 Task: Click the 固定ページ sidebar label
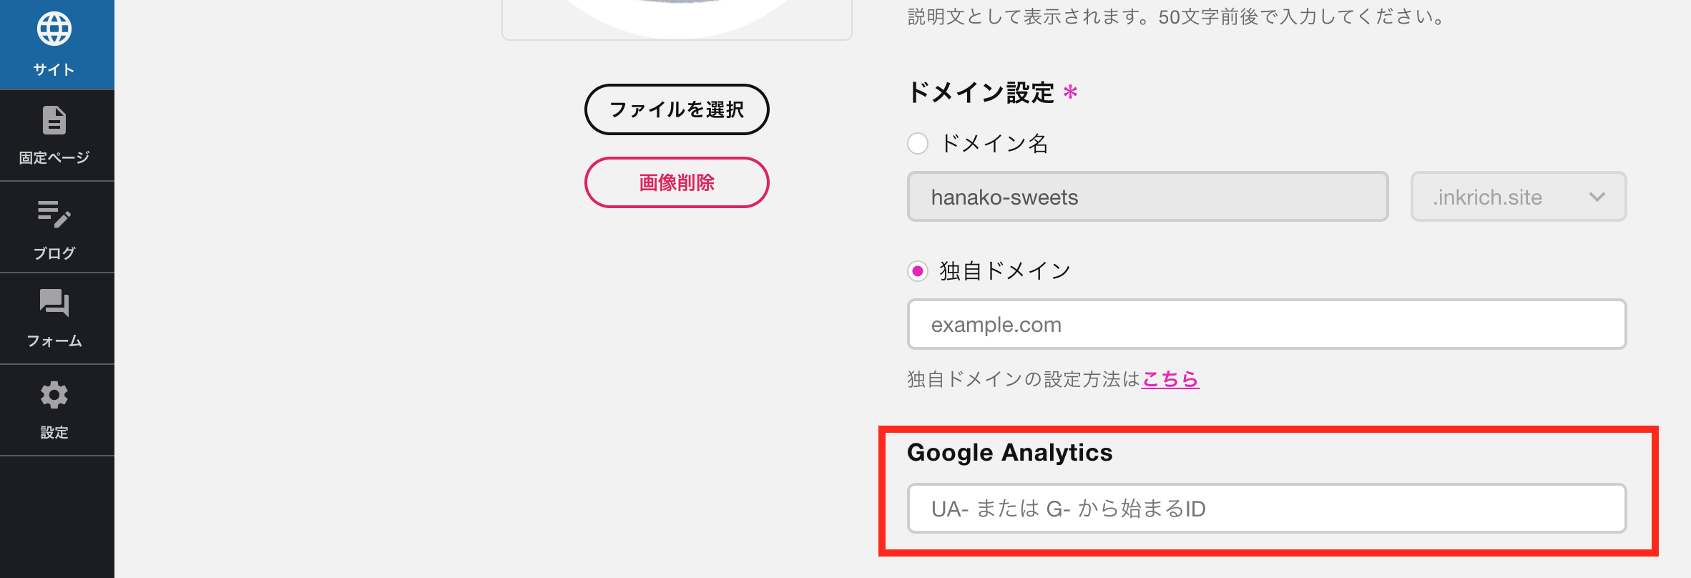(x=54, y=157)
